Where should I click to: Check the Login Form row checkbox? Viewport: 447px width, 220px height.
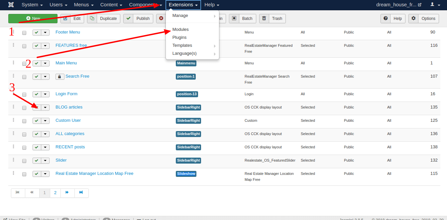[x=24, y=95]
